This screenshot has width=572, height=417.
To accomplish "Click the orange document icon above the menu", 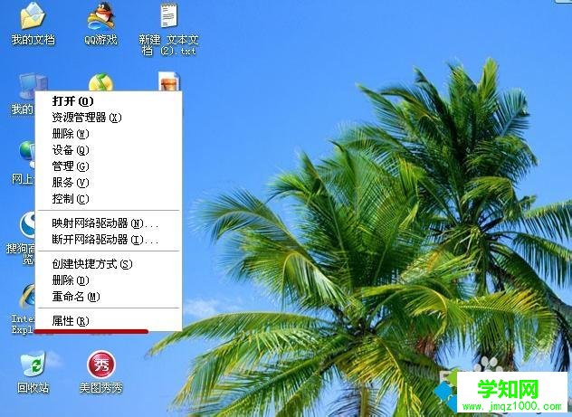I will [x=169, y=81].
